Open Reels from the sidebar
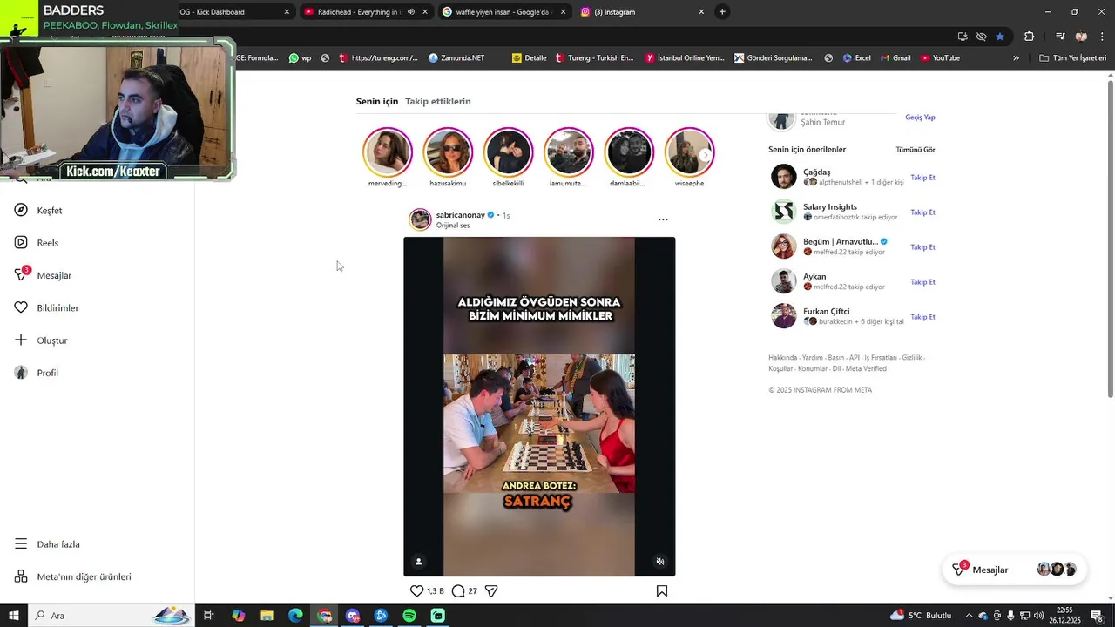 click(x=37, y=243)
